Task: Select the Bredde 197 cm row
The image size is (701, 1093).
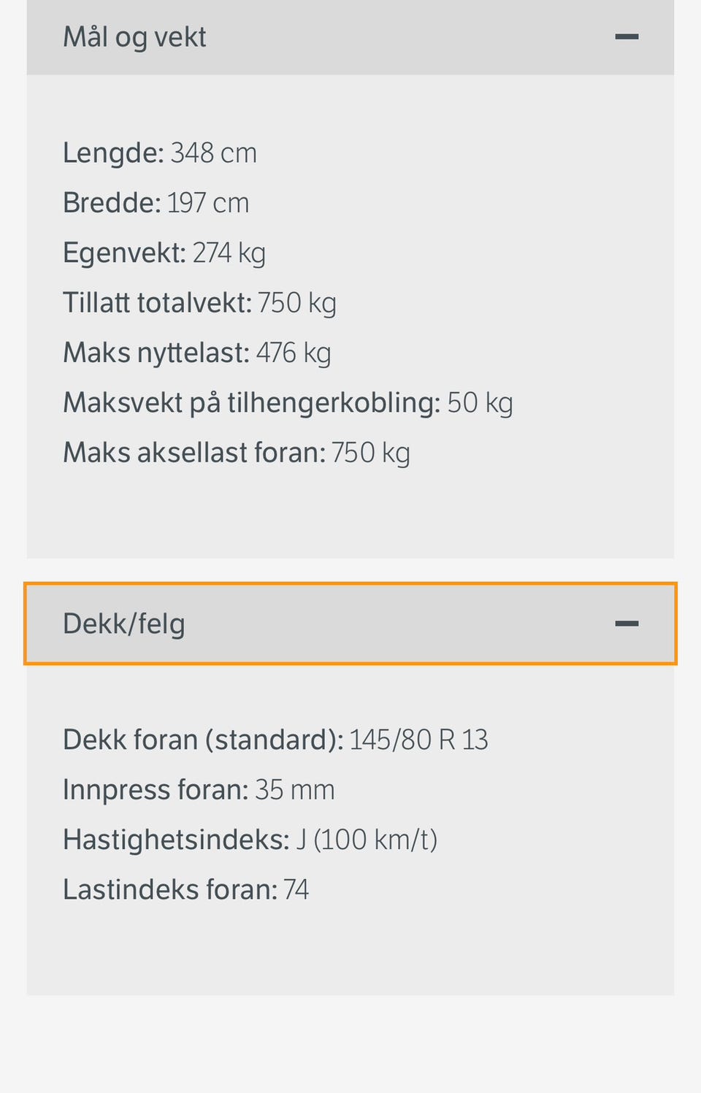Action: click(156, 203)
